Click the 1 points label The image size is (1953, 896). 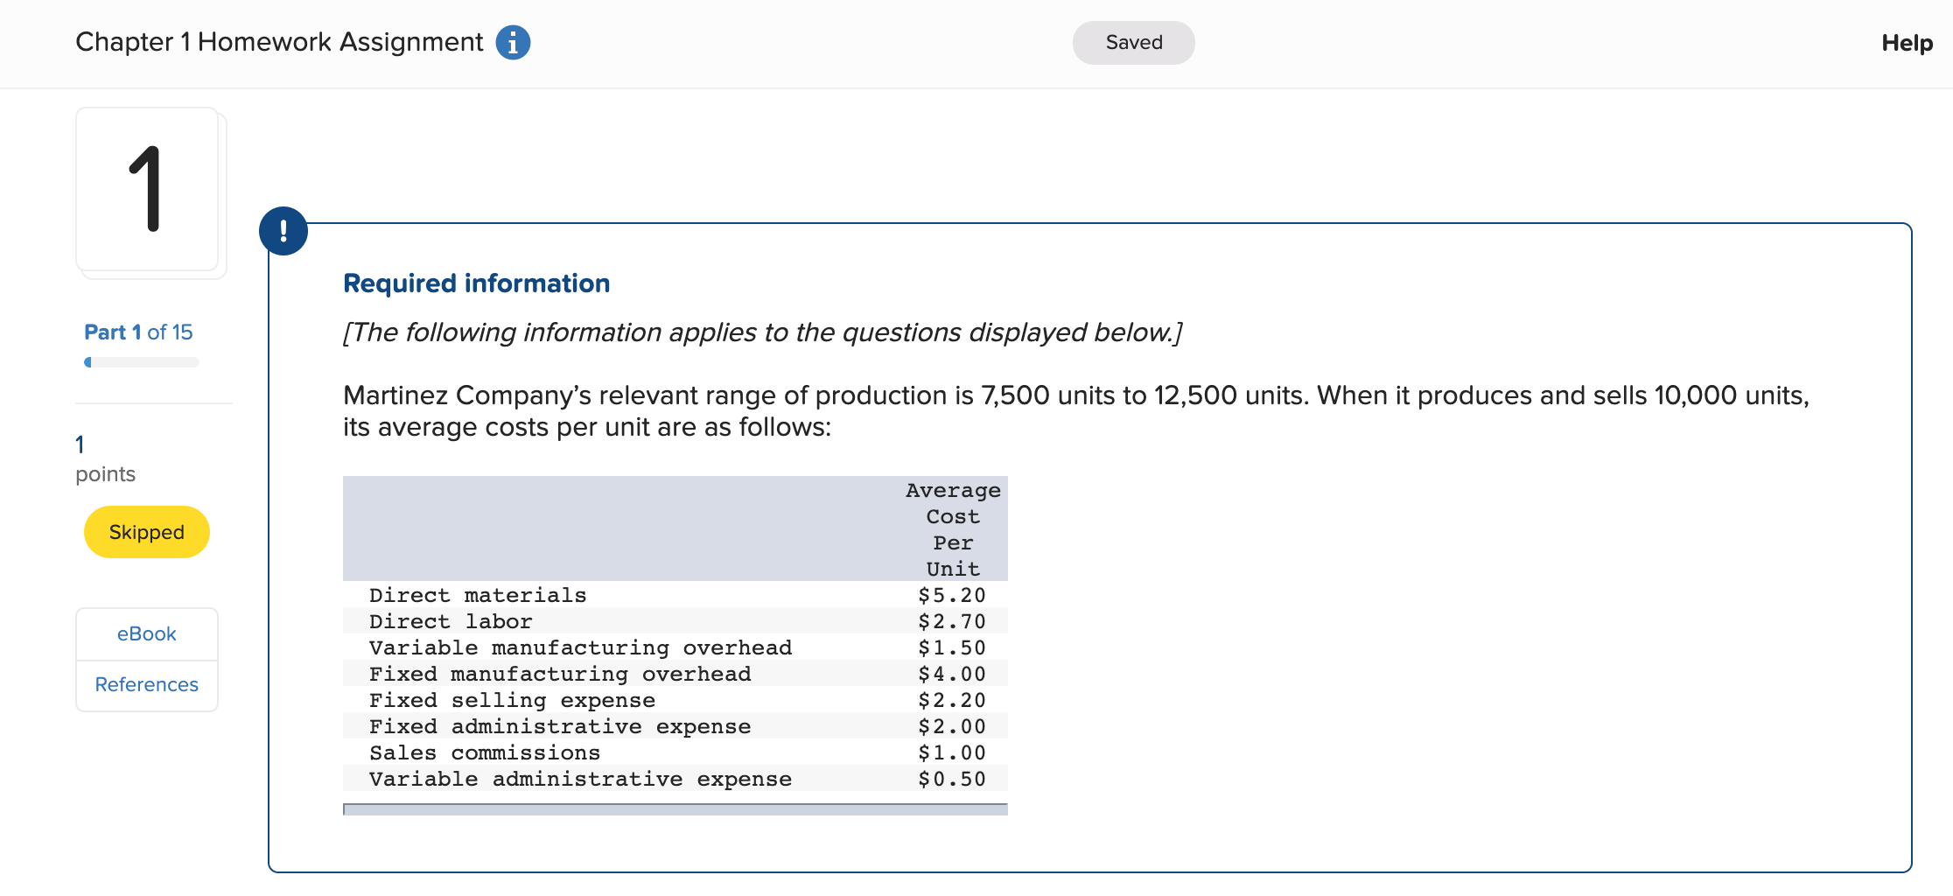tap(105, 459)
